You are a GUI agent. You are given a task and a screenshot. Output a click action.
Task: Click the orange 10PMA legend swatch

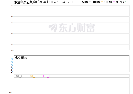click(x=102, y=2)
